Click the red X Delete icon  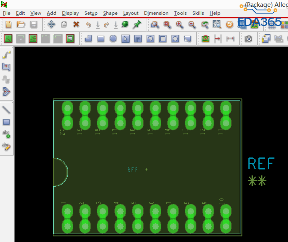click(76, 24)
